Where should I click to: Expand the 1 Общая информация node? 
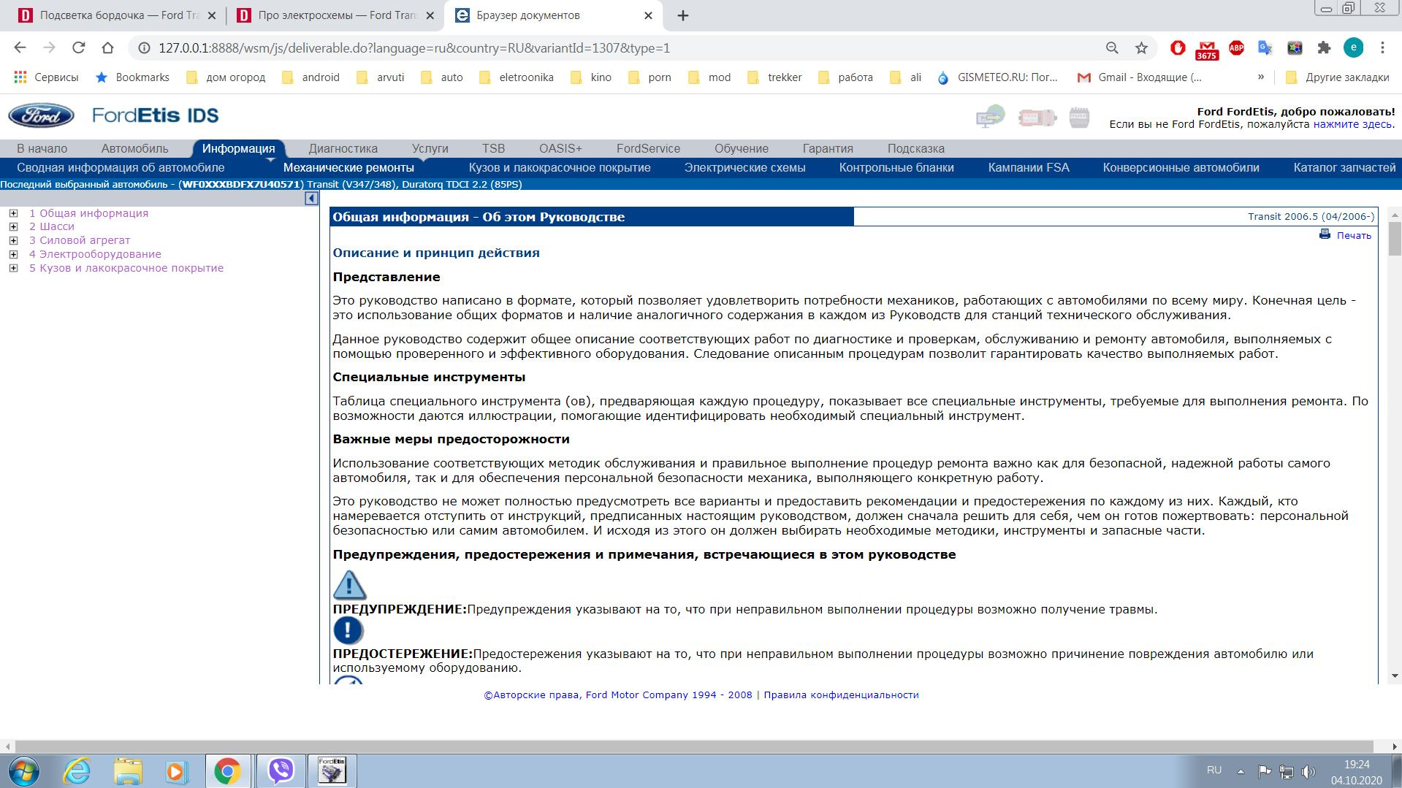pos(13,213)
